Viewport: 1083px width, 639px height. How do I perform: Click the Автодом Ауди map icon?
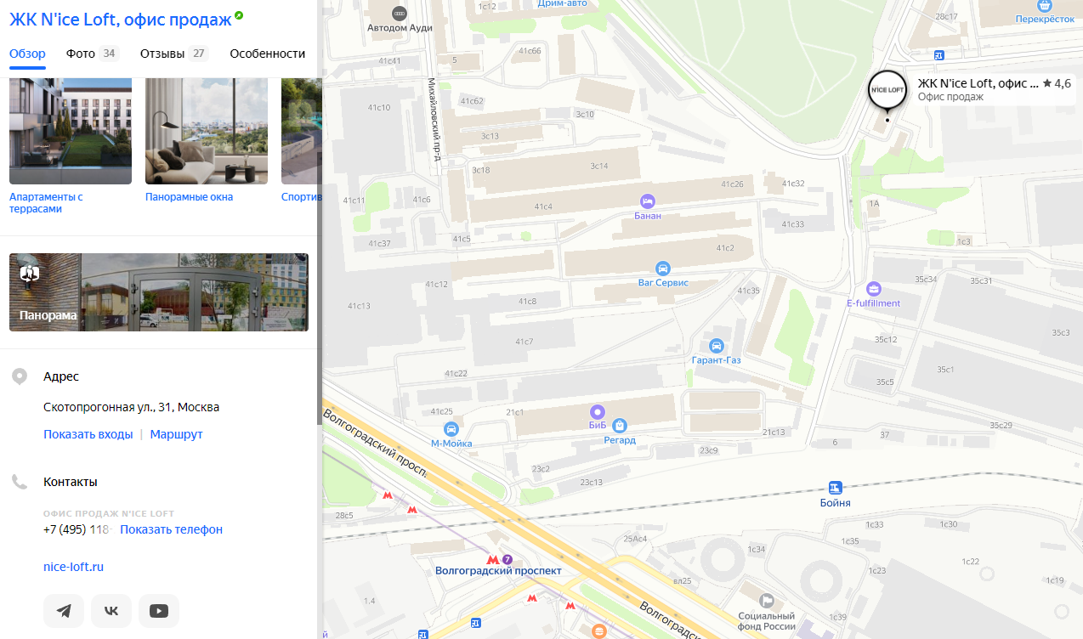[x=400, y=13]
